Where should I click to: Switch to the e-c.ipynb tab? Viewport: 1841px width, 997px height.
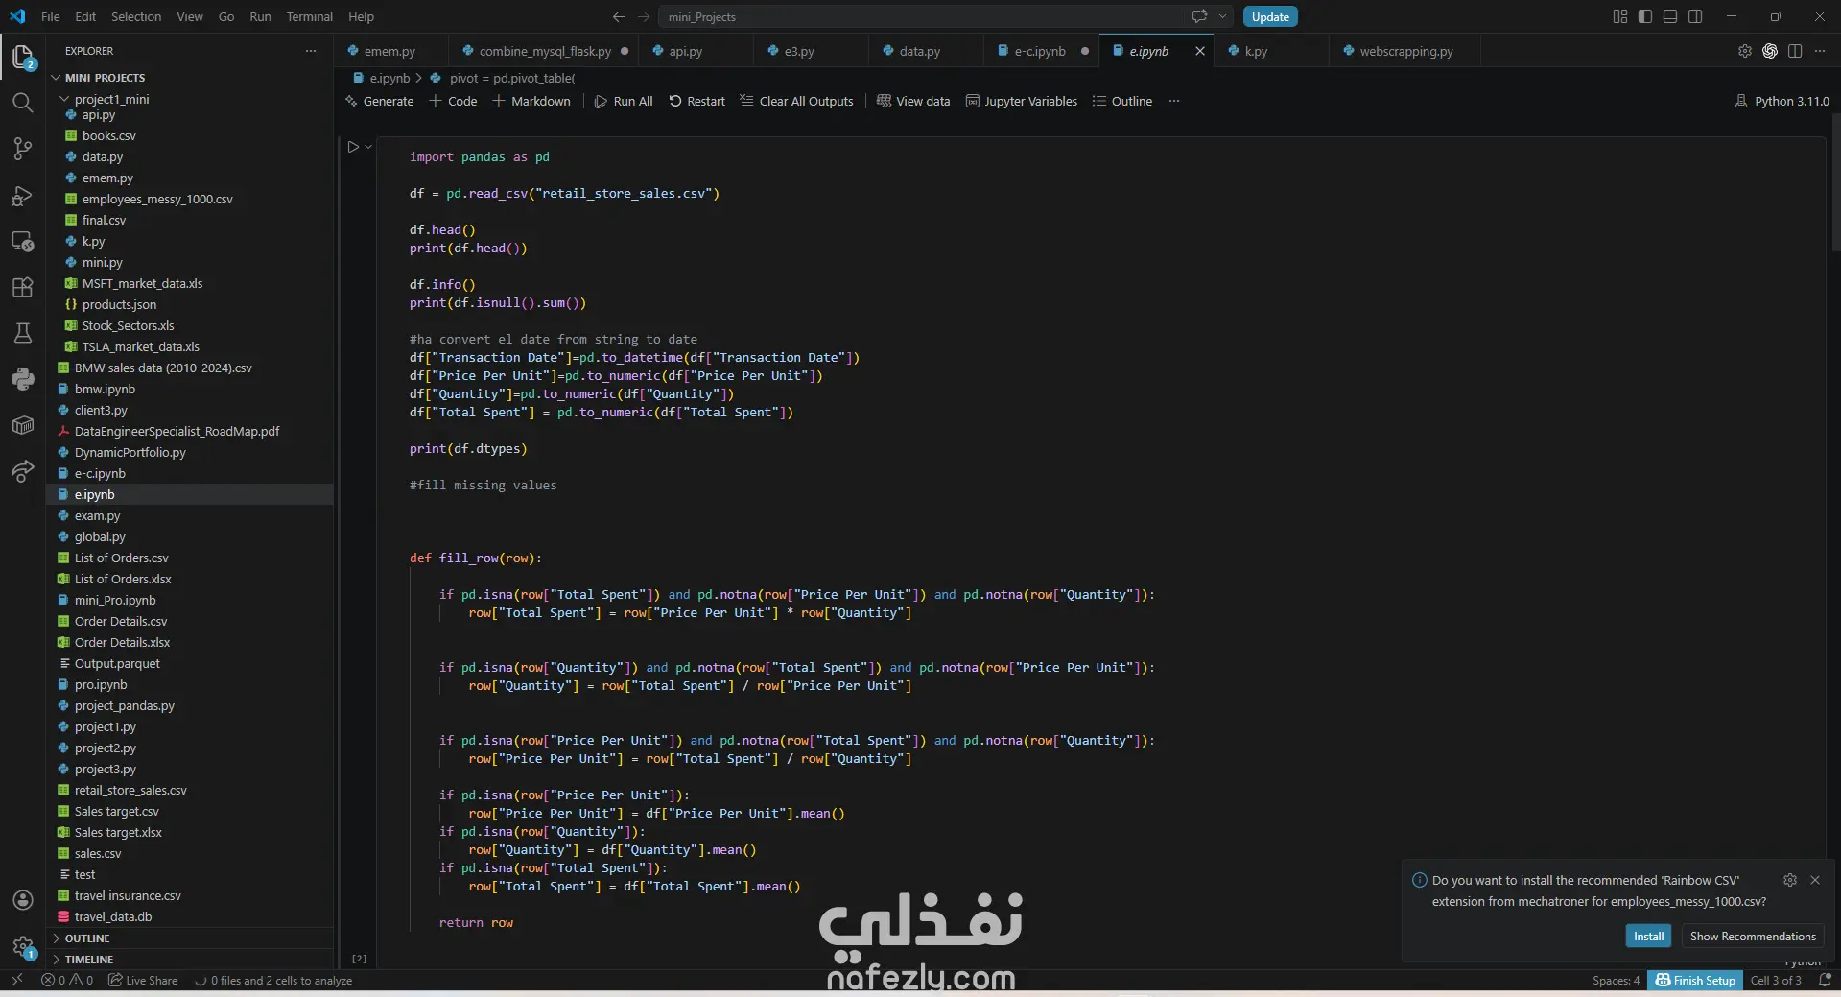(x=1040, y=51)
